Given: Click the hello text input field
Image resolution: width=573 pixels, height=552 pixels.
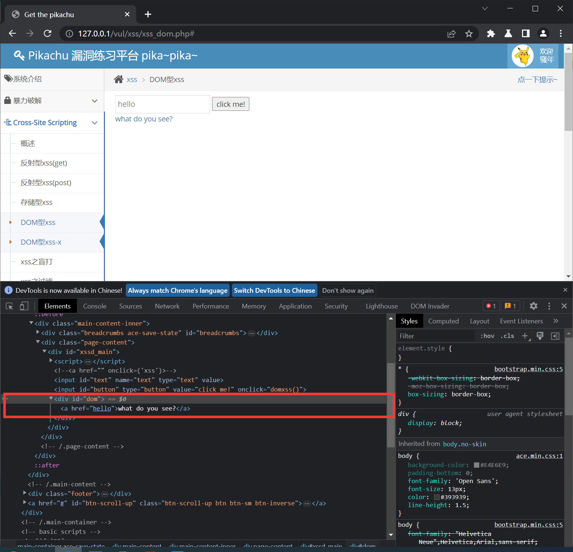Looking at the screenshot, I should 163,104.
